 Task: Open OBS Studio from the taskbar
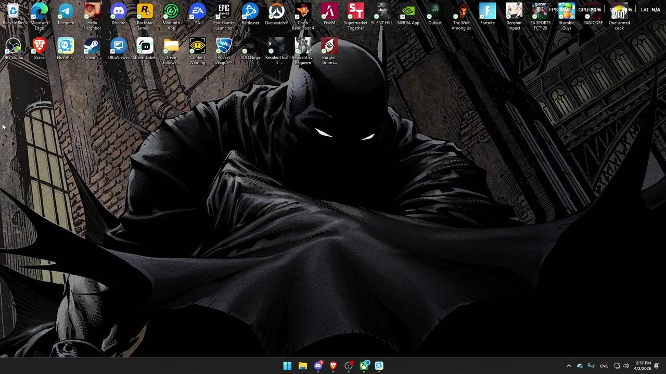pos(349,366)
